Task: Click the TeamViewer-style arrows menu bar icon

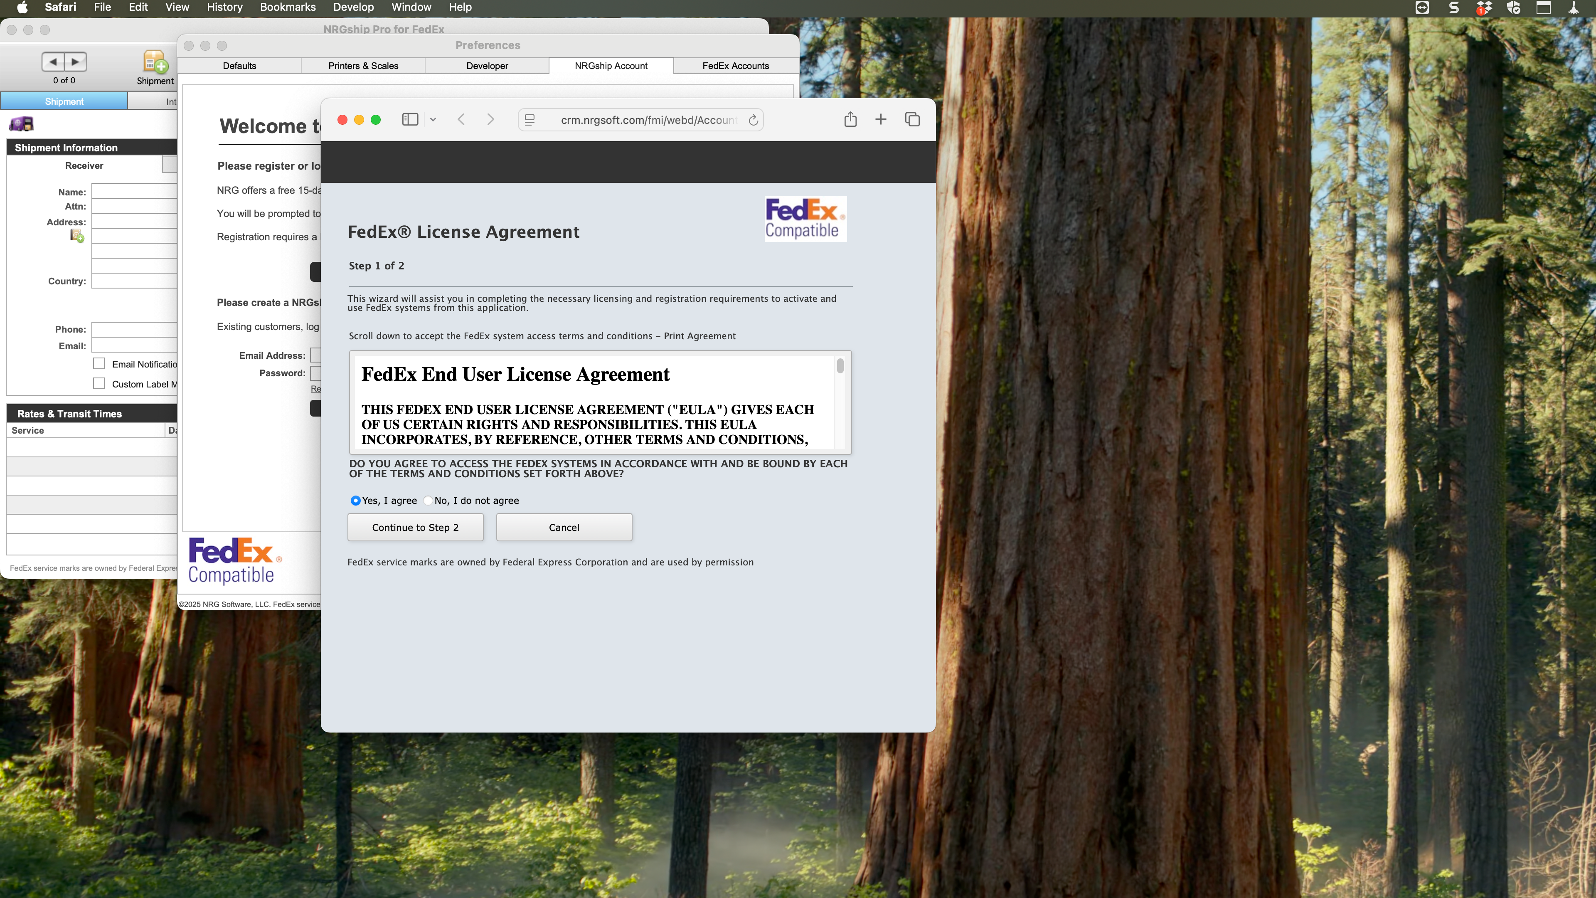Action: pos(1423,7)
